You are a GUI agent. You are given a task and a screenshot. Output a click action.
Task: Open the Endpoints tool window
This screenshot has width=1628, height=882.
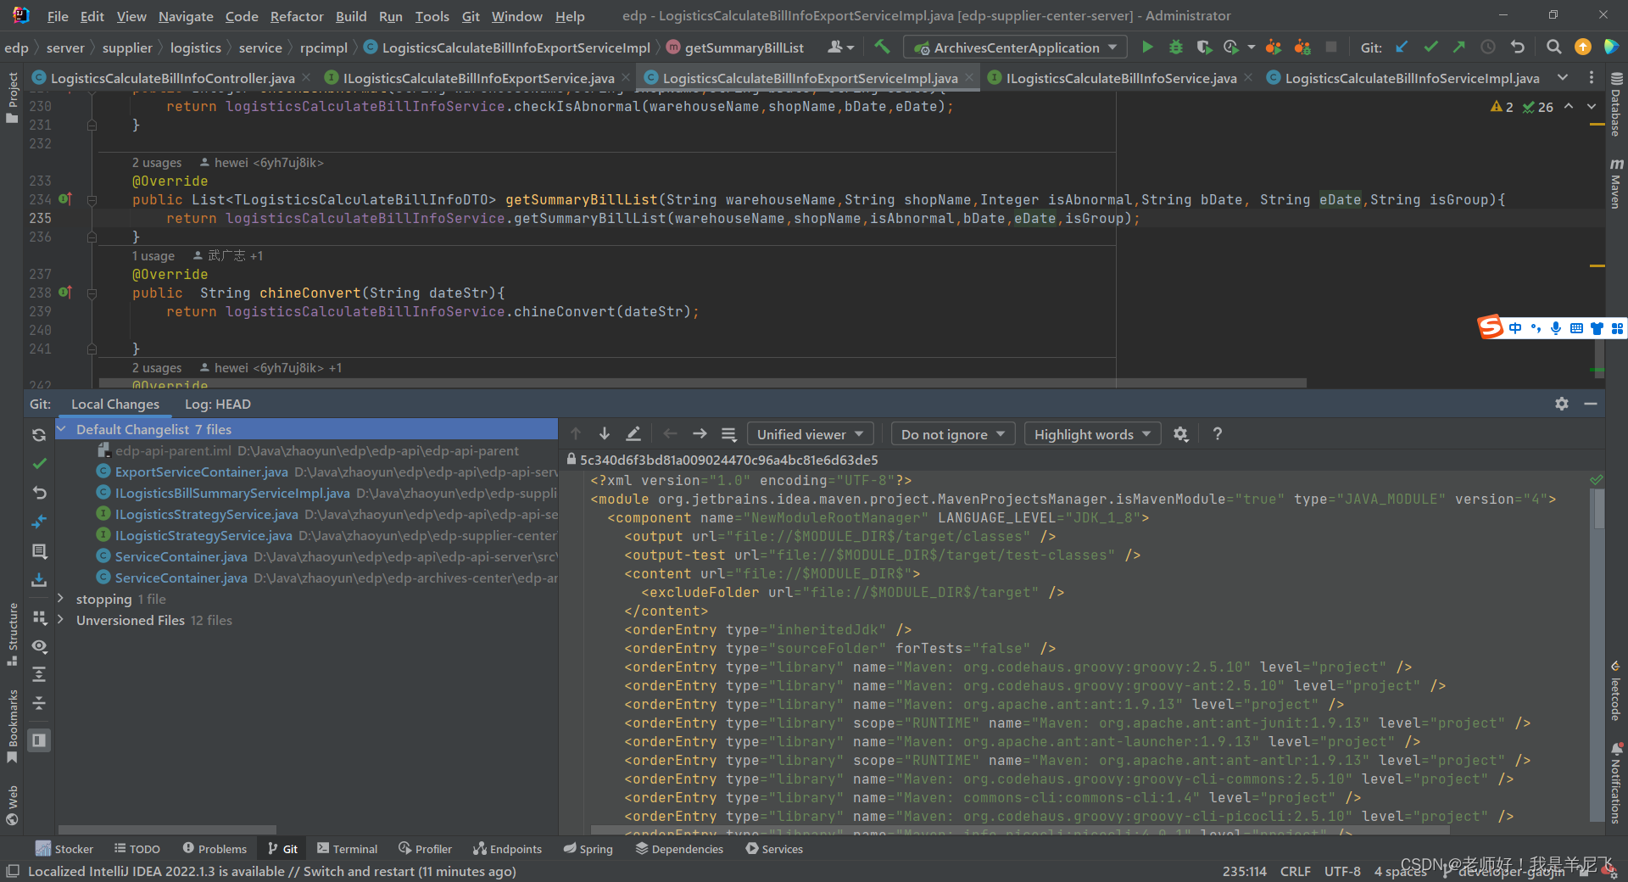507,849
